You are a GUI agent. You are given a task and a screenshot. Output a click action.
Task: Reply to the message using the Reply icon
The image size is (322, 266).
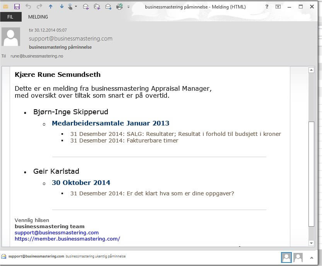(86, 7)
